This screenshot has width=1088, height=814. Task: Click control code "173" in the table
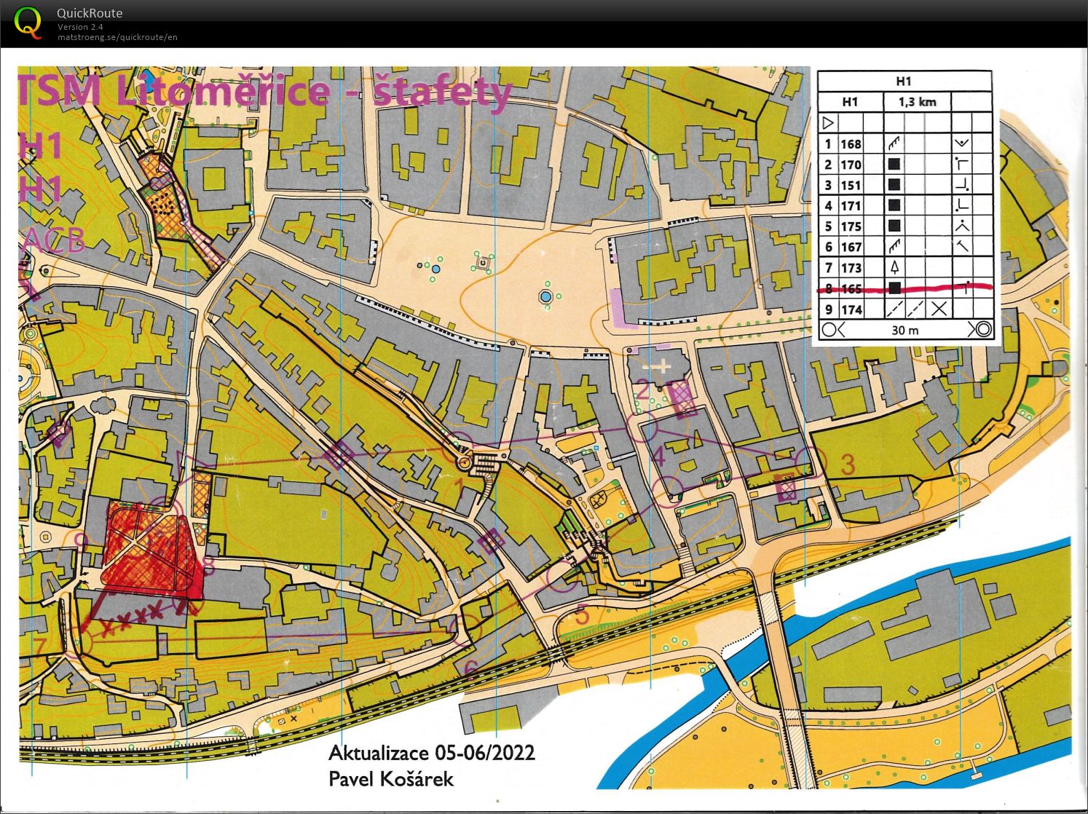(851, 268)
